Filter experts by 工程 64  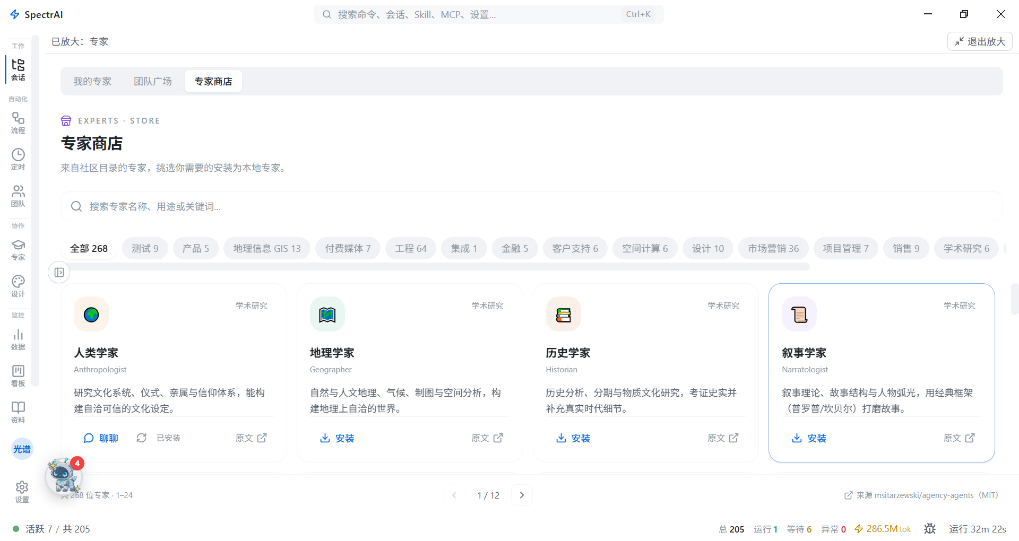411,248
